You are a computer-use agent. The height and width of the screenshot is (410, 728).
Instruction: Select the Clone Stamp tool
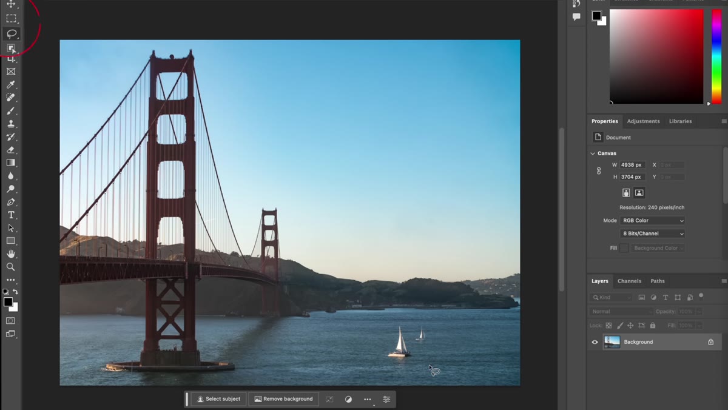point(11,124)
